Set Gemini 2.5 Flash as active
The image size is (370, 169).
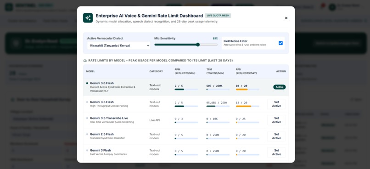coord(276,136)
